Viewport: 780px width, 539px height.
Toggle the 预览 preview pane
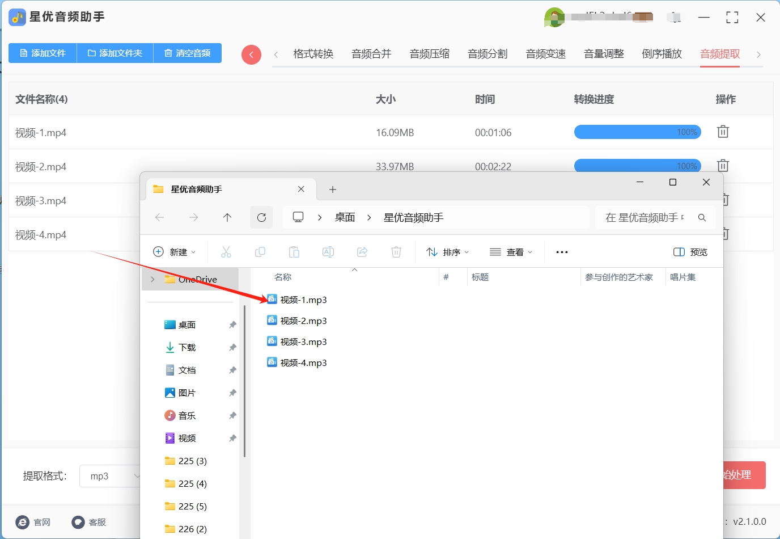click(x=690, y=252)
